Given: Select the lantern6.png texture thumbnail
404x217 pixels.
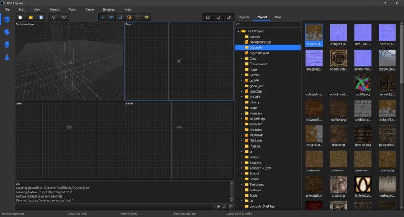Looking at the screenshot, I should (x=363, y=185).
